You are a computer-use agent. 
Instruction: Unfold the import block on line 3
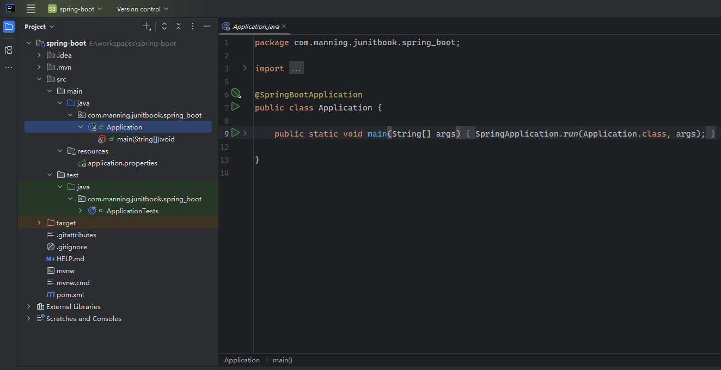point(245,68)
